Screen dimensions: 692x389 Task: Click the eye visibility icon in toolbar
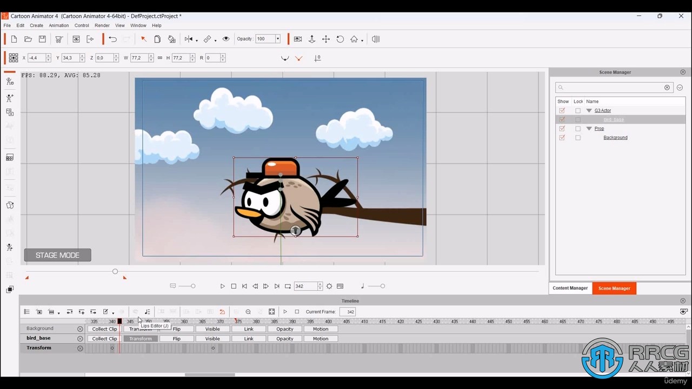(x=226, y=39)
